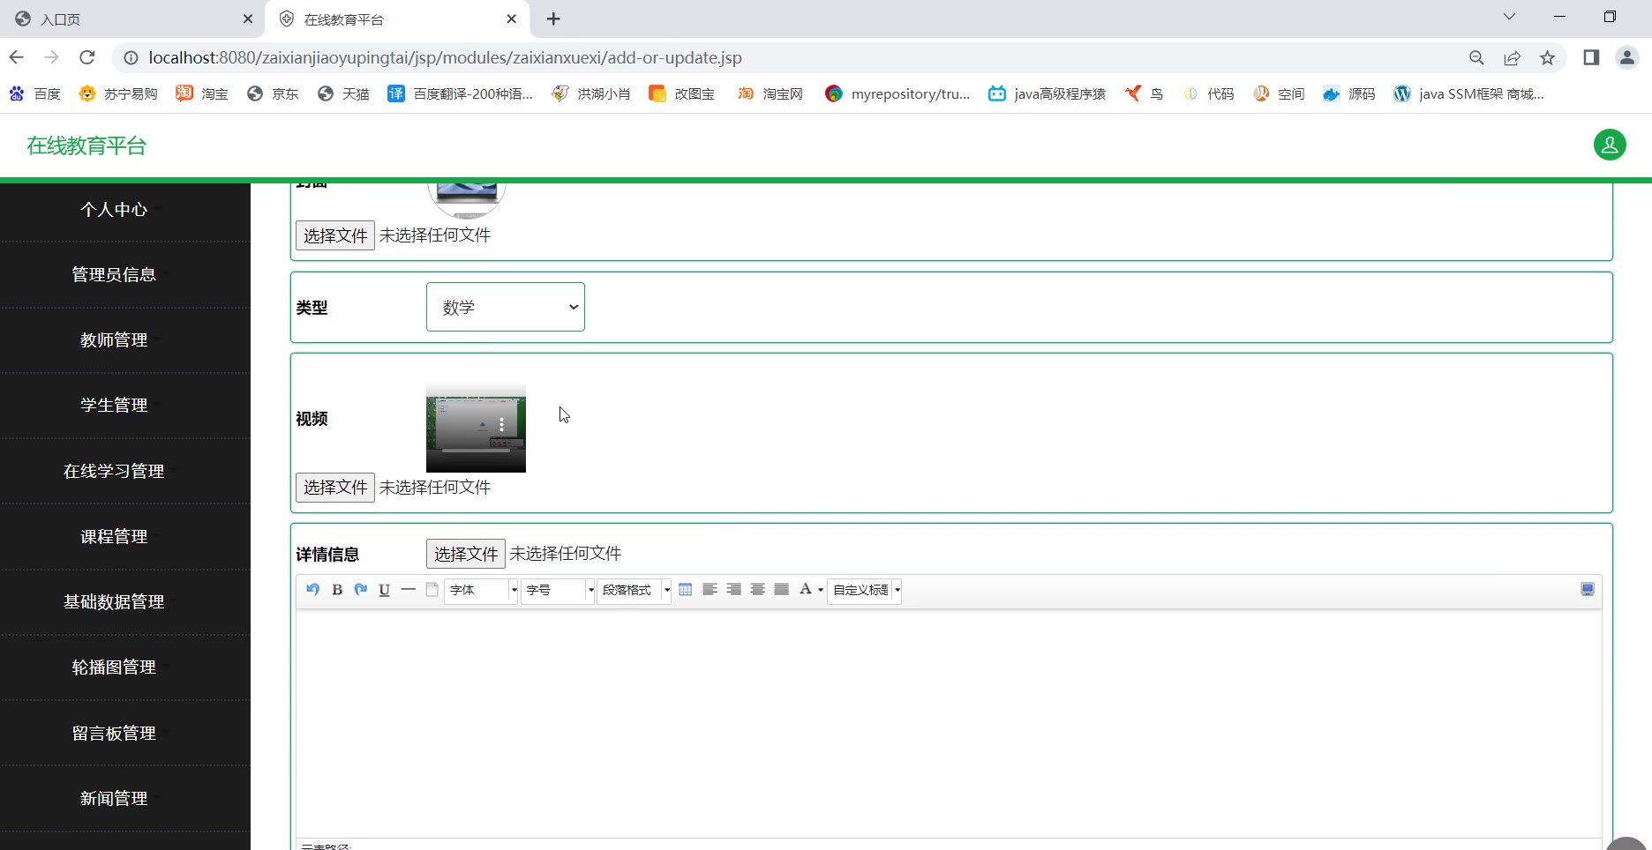
Task: Center-align text in the editor
Action: 757,590
